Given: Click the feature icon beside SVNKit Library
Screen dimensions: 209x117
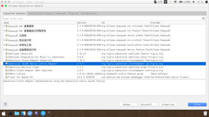Looking at the screenshot, I should (x=6, y=74).
